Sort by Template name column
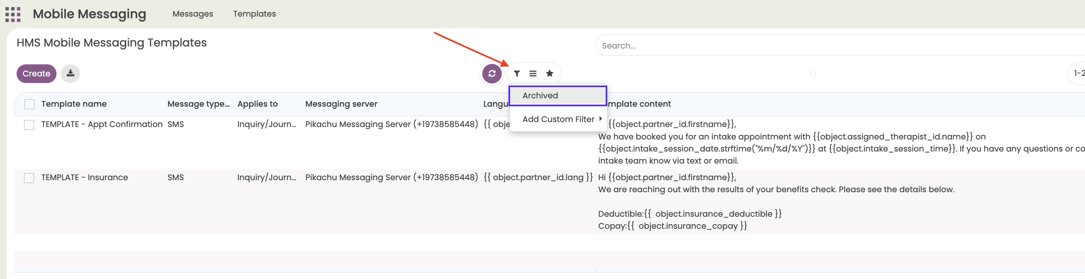1085x279 pixels. (74, 104)
